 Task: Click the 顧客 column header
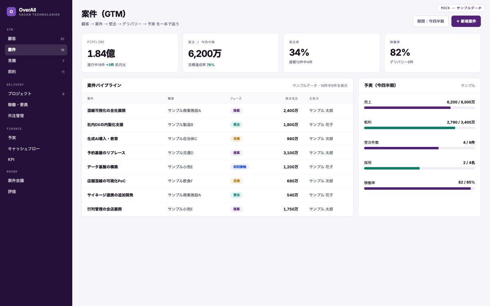pyautogui.click(x=171, y=99)
